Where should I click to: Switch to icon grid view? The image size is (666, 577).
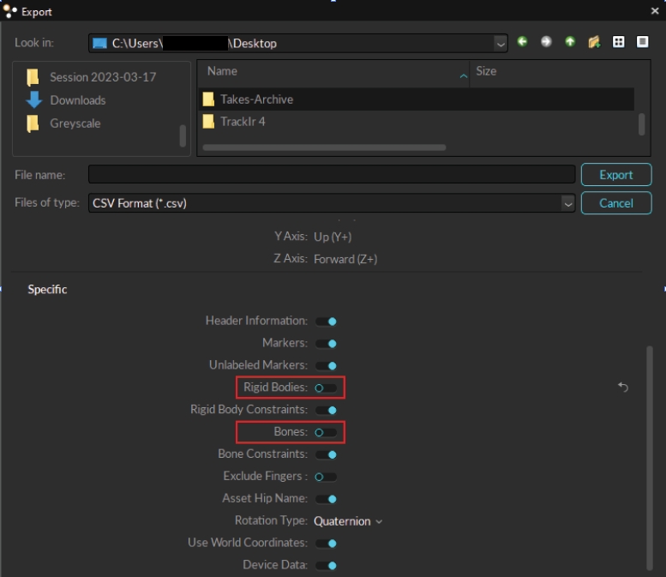(618, 42)
